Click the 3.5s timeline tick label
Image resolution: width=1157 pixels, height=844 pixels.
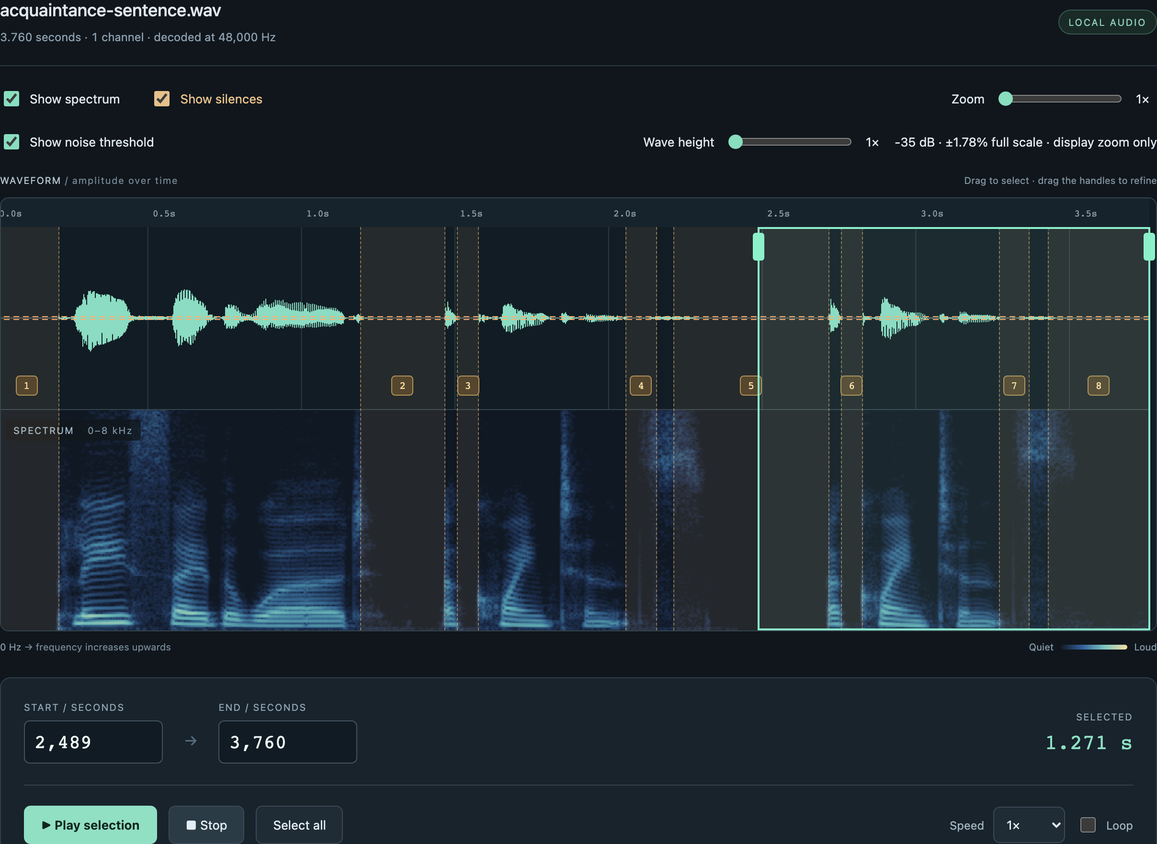coord(1086,214)
